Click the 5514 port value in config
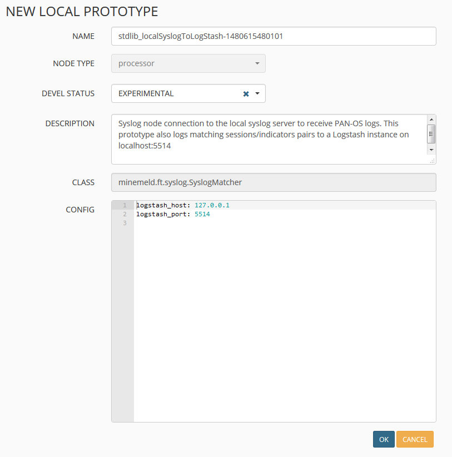This screenshot has width=452, height=457. [x=202, y=214]
